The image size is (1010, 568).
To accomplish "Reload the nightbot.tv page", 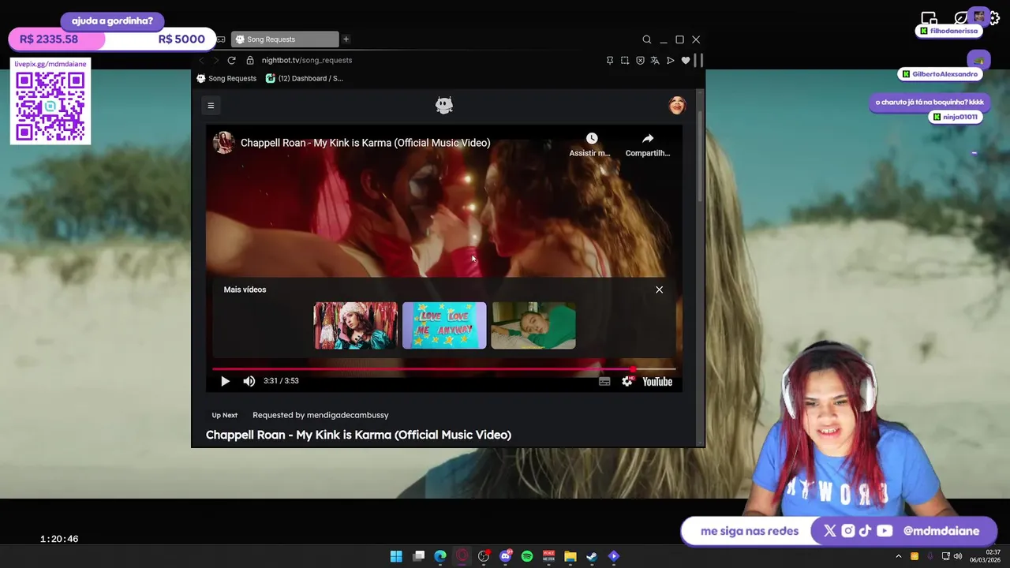I will 231,60.
